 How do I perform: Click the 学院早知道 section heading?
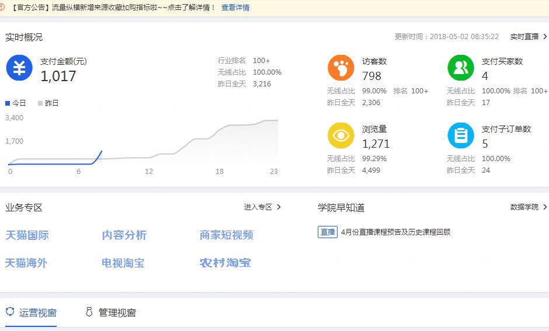click(x=341, y=207)
